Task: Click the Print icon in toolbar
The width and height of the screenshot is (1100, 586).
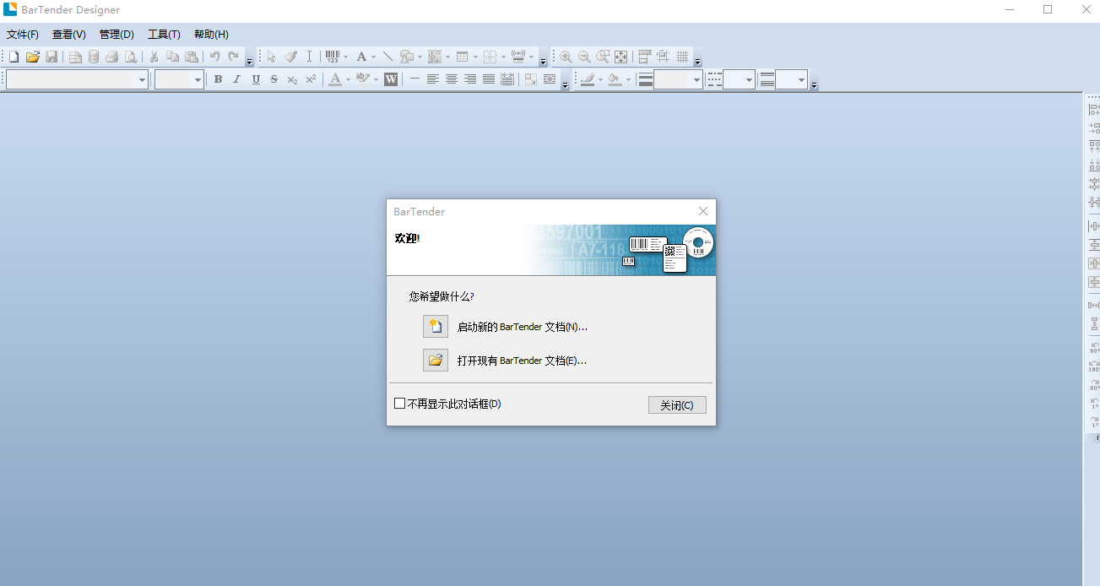Action: click(x=111, y=57)
